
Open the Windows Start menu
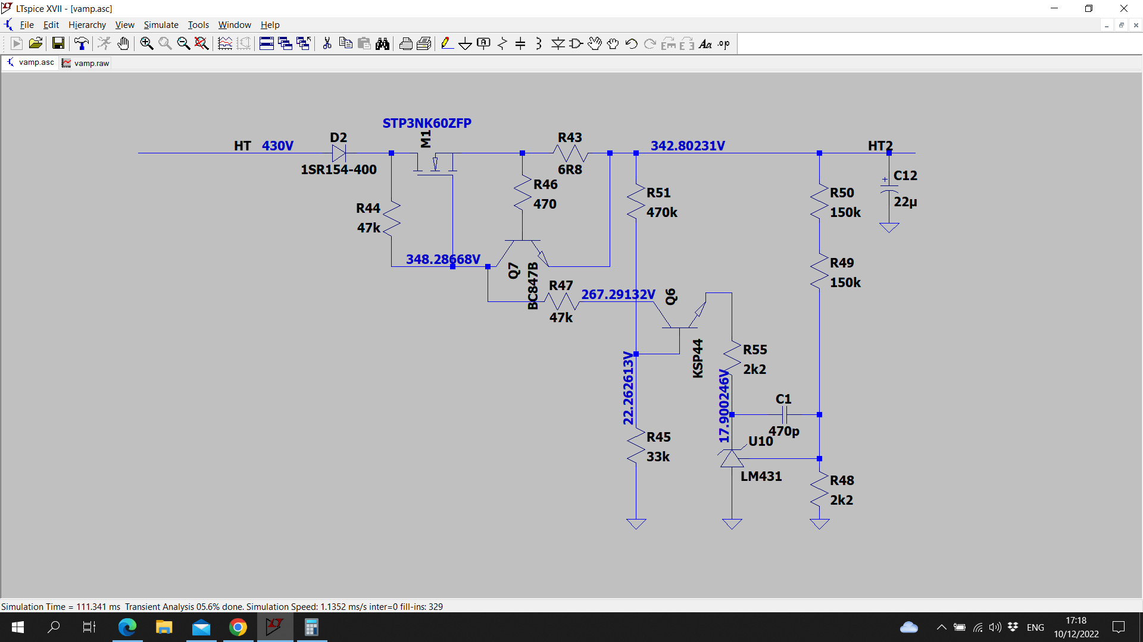tap(18, 627)
